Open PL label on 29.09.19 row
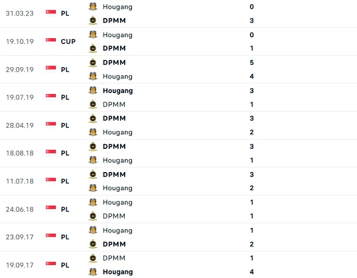The width and height of the screenshot is (357, 278). pos(65,69)
